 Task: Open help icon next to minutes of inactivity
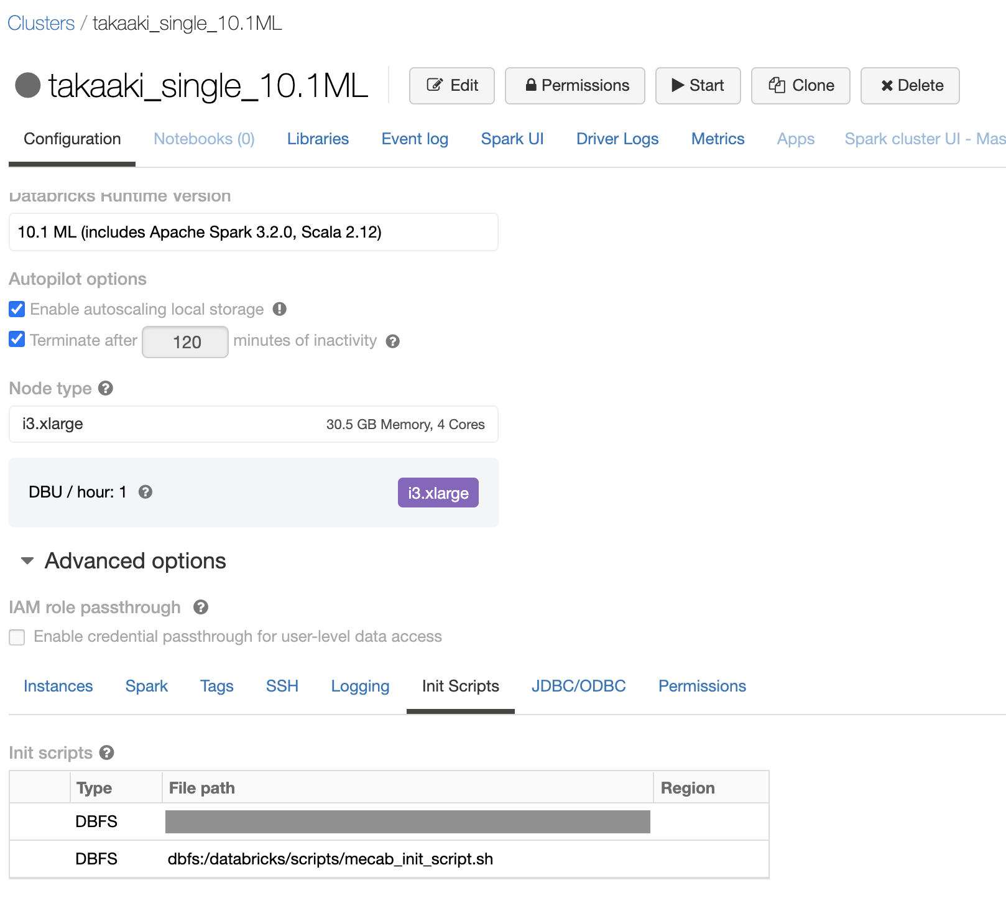coord(392,341)
